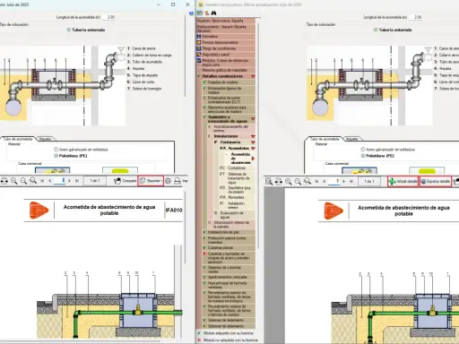The image size is (459, 344).
Task: Open the Exportar dropdown in left viewer
Action: pyautogui.click(x=151, y=181)
